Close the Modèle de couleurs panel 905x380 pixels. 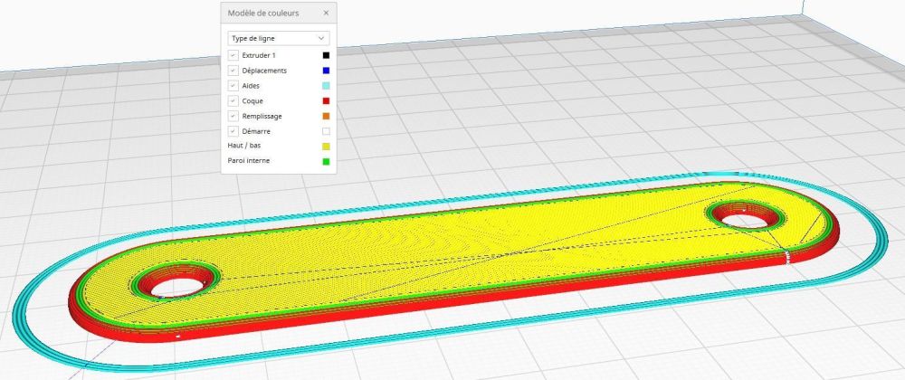(326, 13)
